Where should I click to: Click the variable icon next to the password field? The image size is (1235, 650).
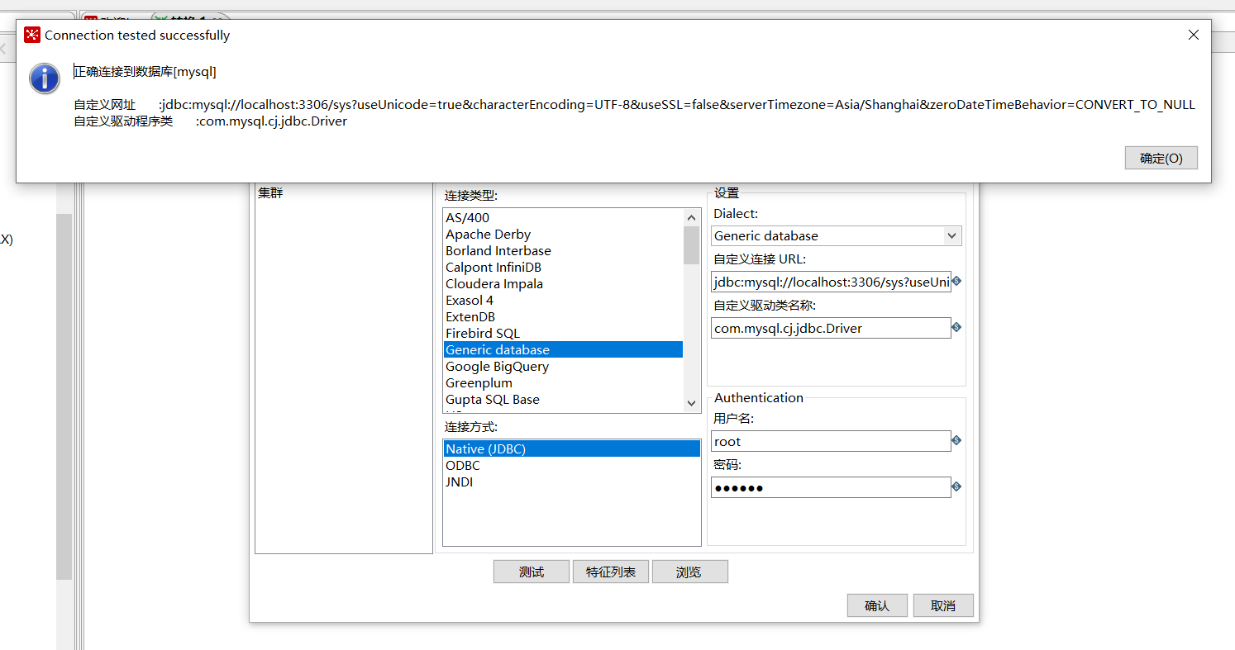click(956, 486)
